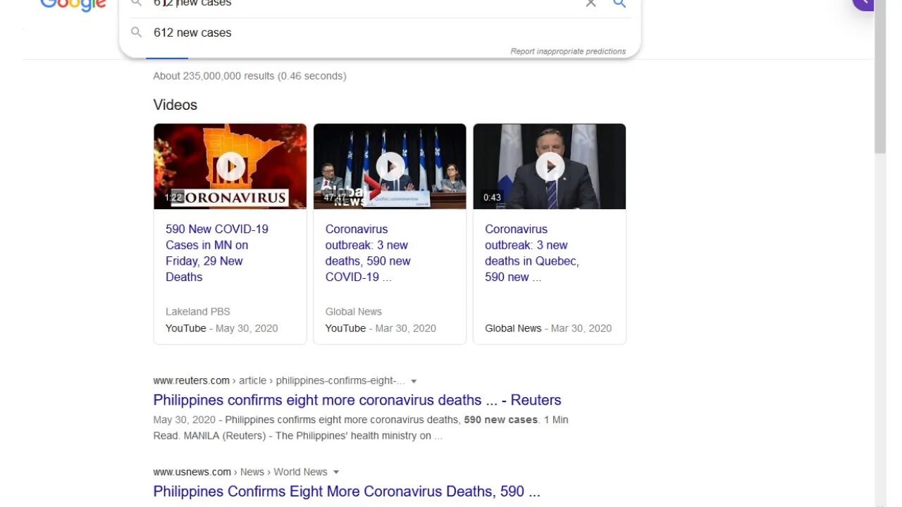Play the Quebec press conference video with flags
This screenshot has width=902, height=507.
point(390,167)
